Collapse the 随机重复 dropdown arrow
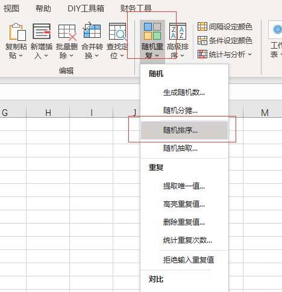282x292 pixels. 157,55
